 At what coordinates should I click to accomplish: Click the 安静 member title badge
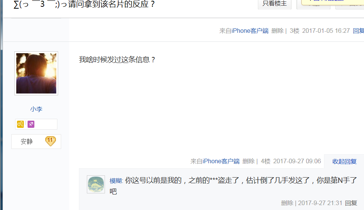[27, 141]
